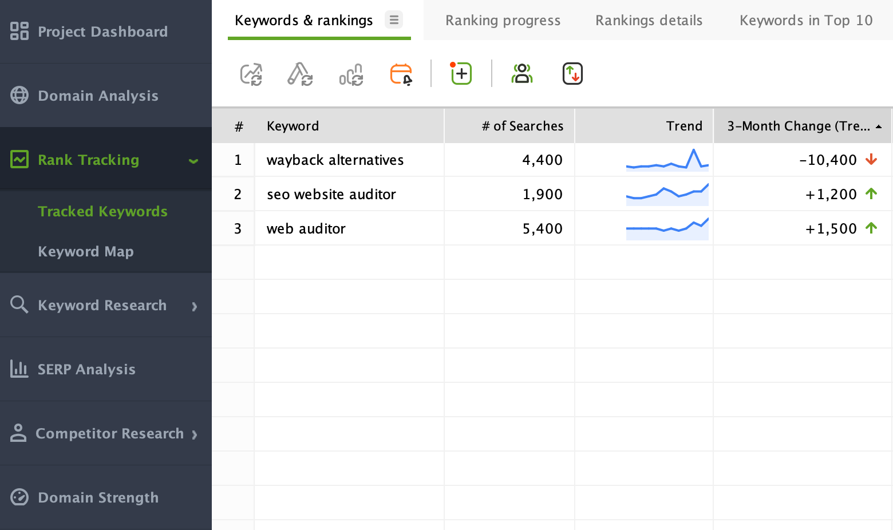Viewport: 893px width, 530px height.
Task: Click the 5,400 searches value
Action: click(x=542, y=229)
